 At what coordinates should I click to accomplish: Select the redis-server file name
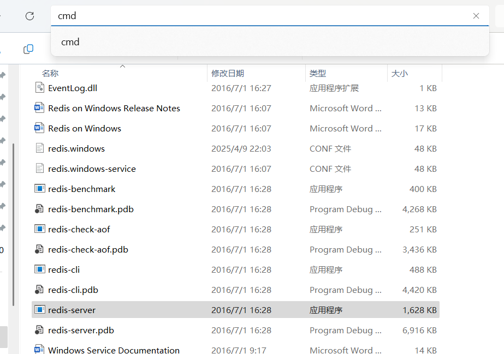(72, 310)
